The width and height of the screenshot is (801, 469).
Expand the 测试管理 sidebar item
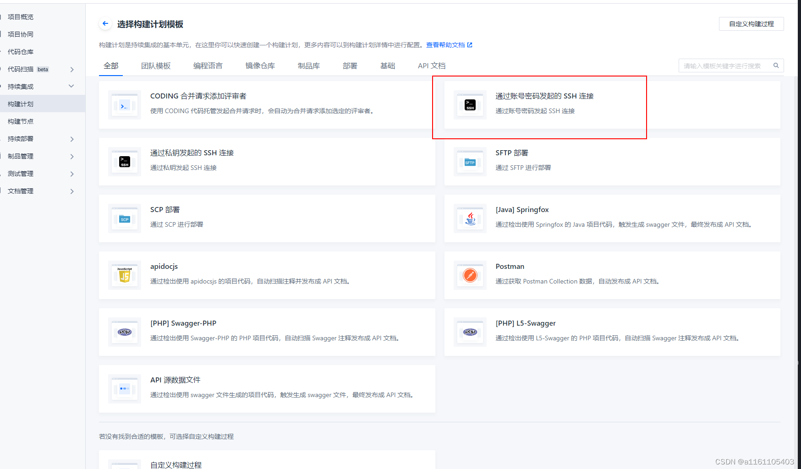(x=72, y=174)
